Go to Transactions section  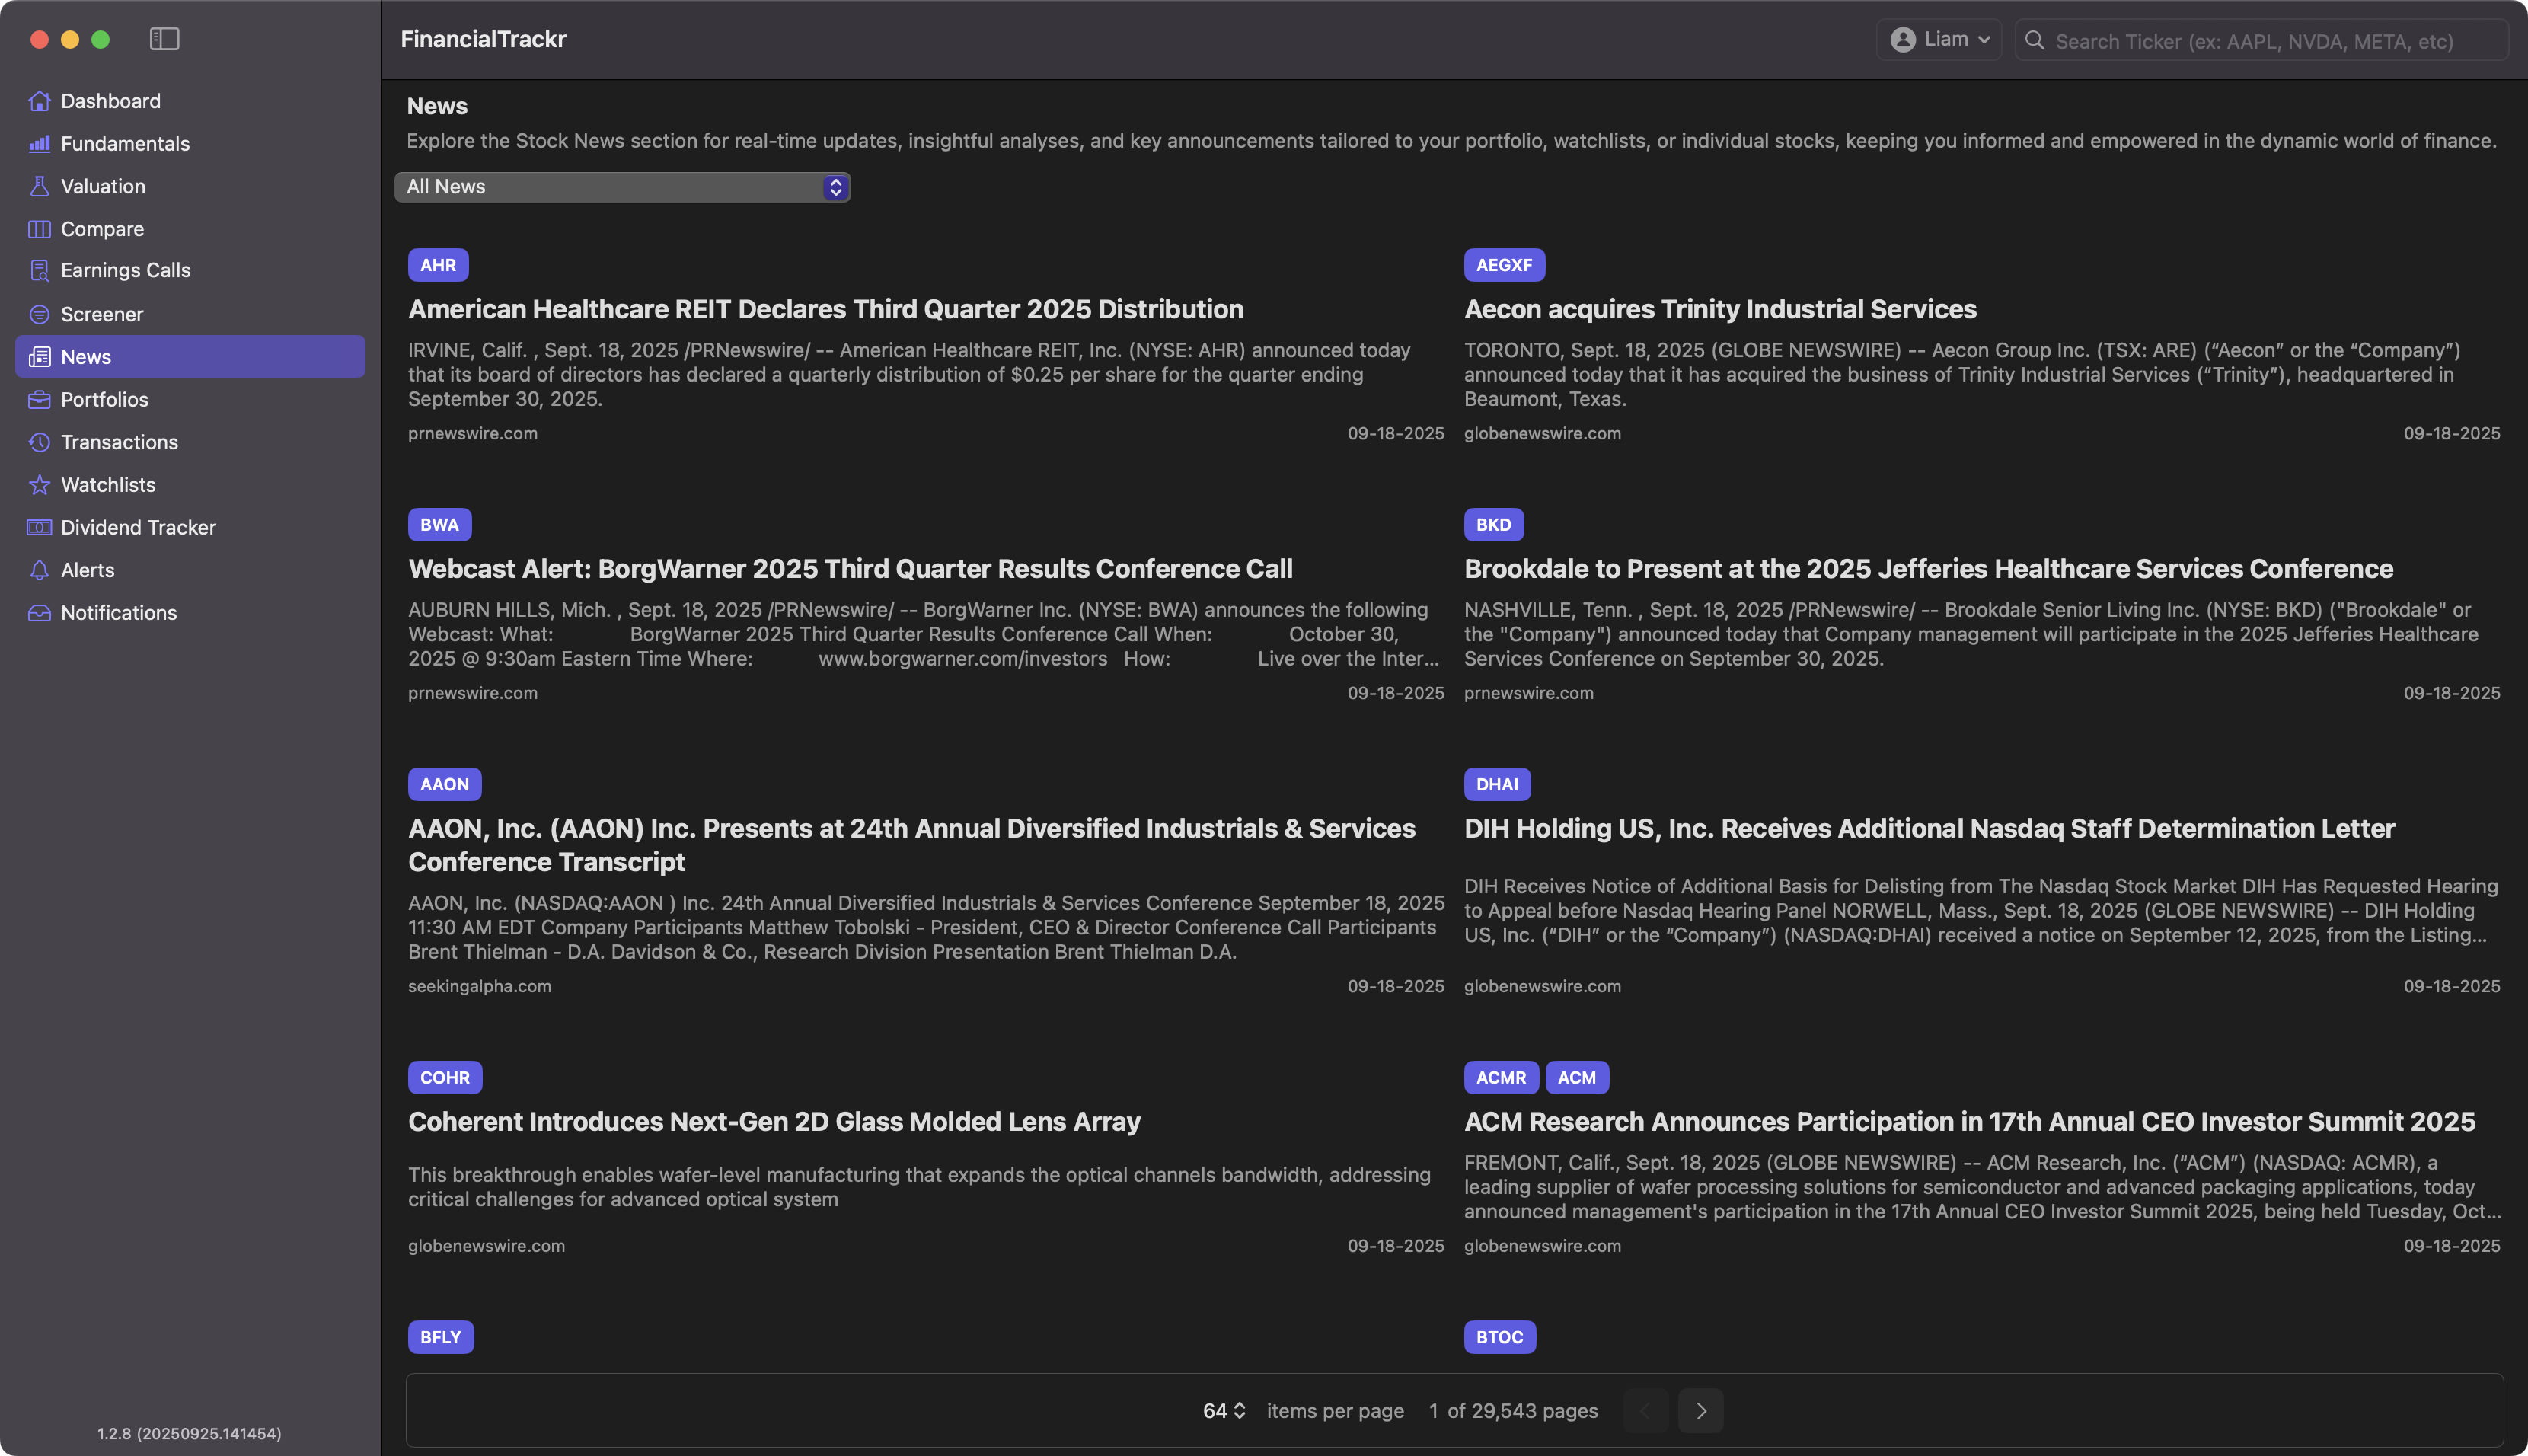(119, 442)
